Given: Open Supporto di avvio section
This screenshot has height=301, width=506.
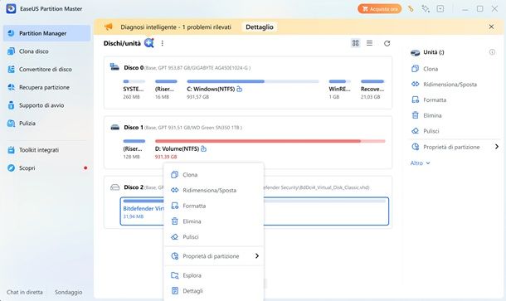Looking at the screenshot, I should pos(46,105).
